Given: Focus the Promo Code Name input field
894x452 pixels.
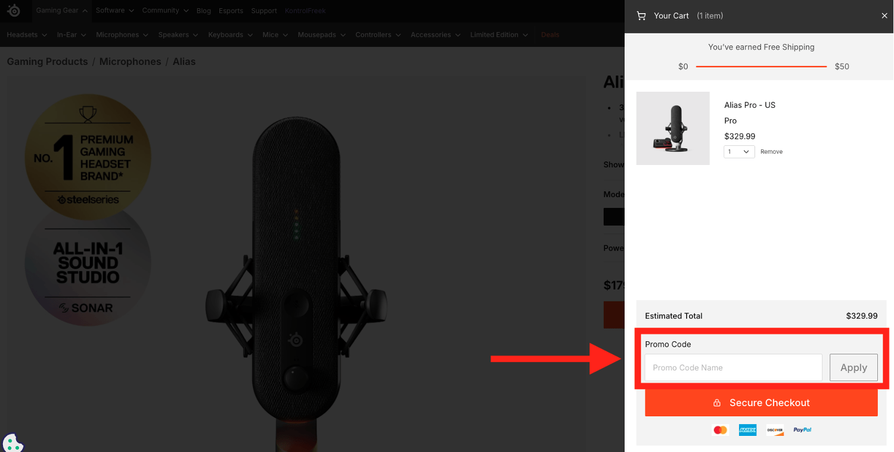Looking at the screenshot, I should coord(733,367).
